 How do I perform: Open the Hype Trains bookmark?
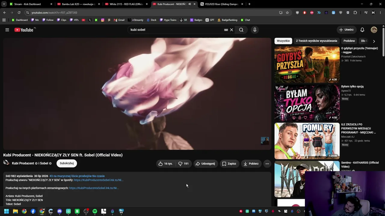pyautogui.click(x=168, y=20)
